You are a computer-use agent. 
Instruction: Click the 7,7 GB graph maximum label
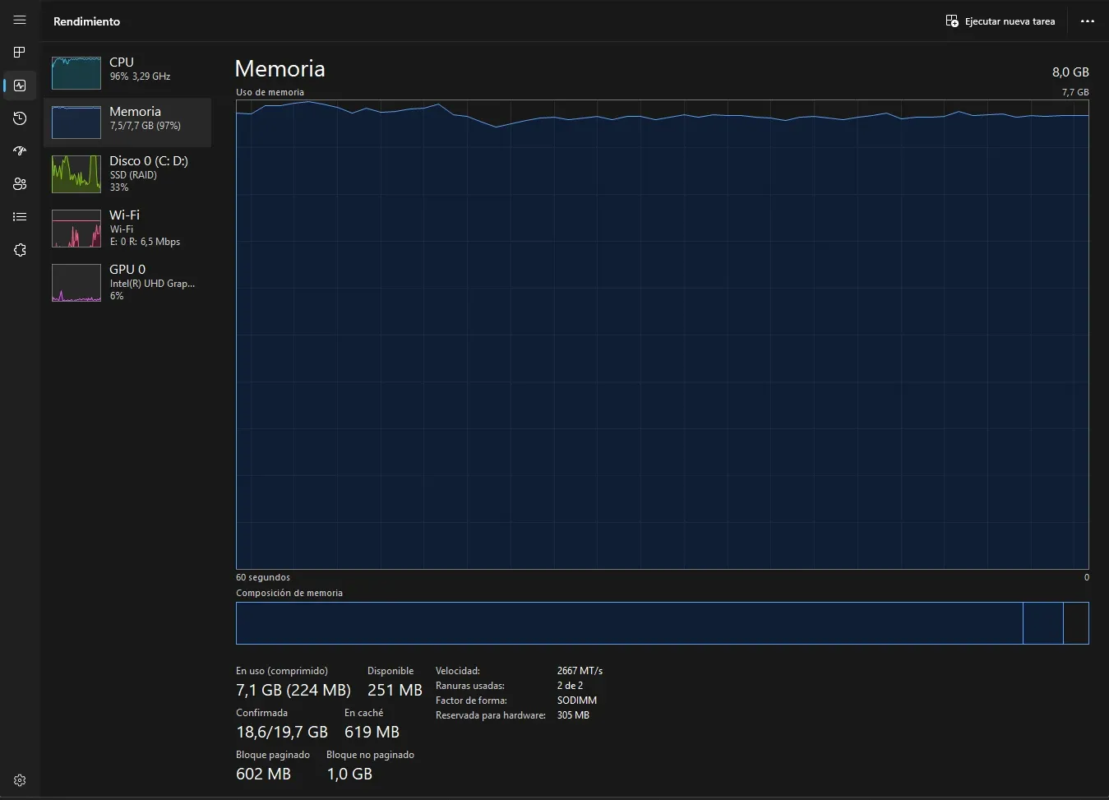[1075, 92]
